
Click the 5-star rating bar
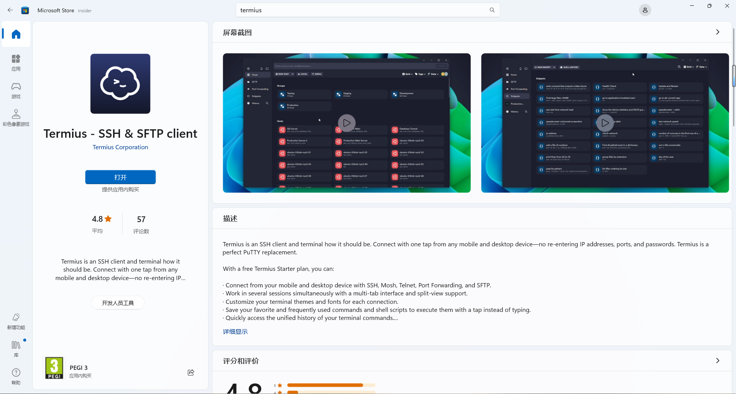click(x=331, y=385)
